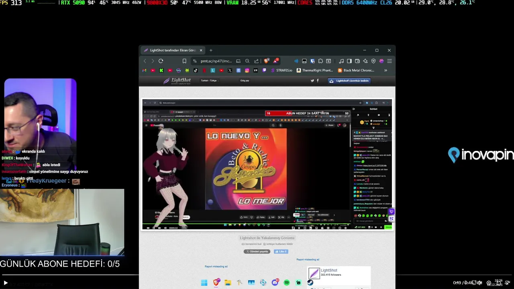The height and width of the screenshot is (289, 514).
Task: Play the video with the play button
Action: 6,283
